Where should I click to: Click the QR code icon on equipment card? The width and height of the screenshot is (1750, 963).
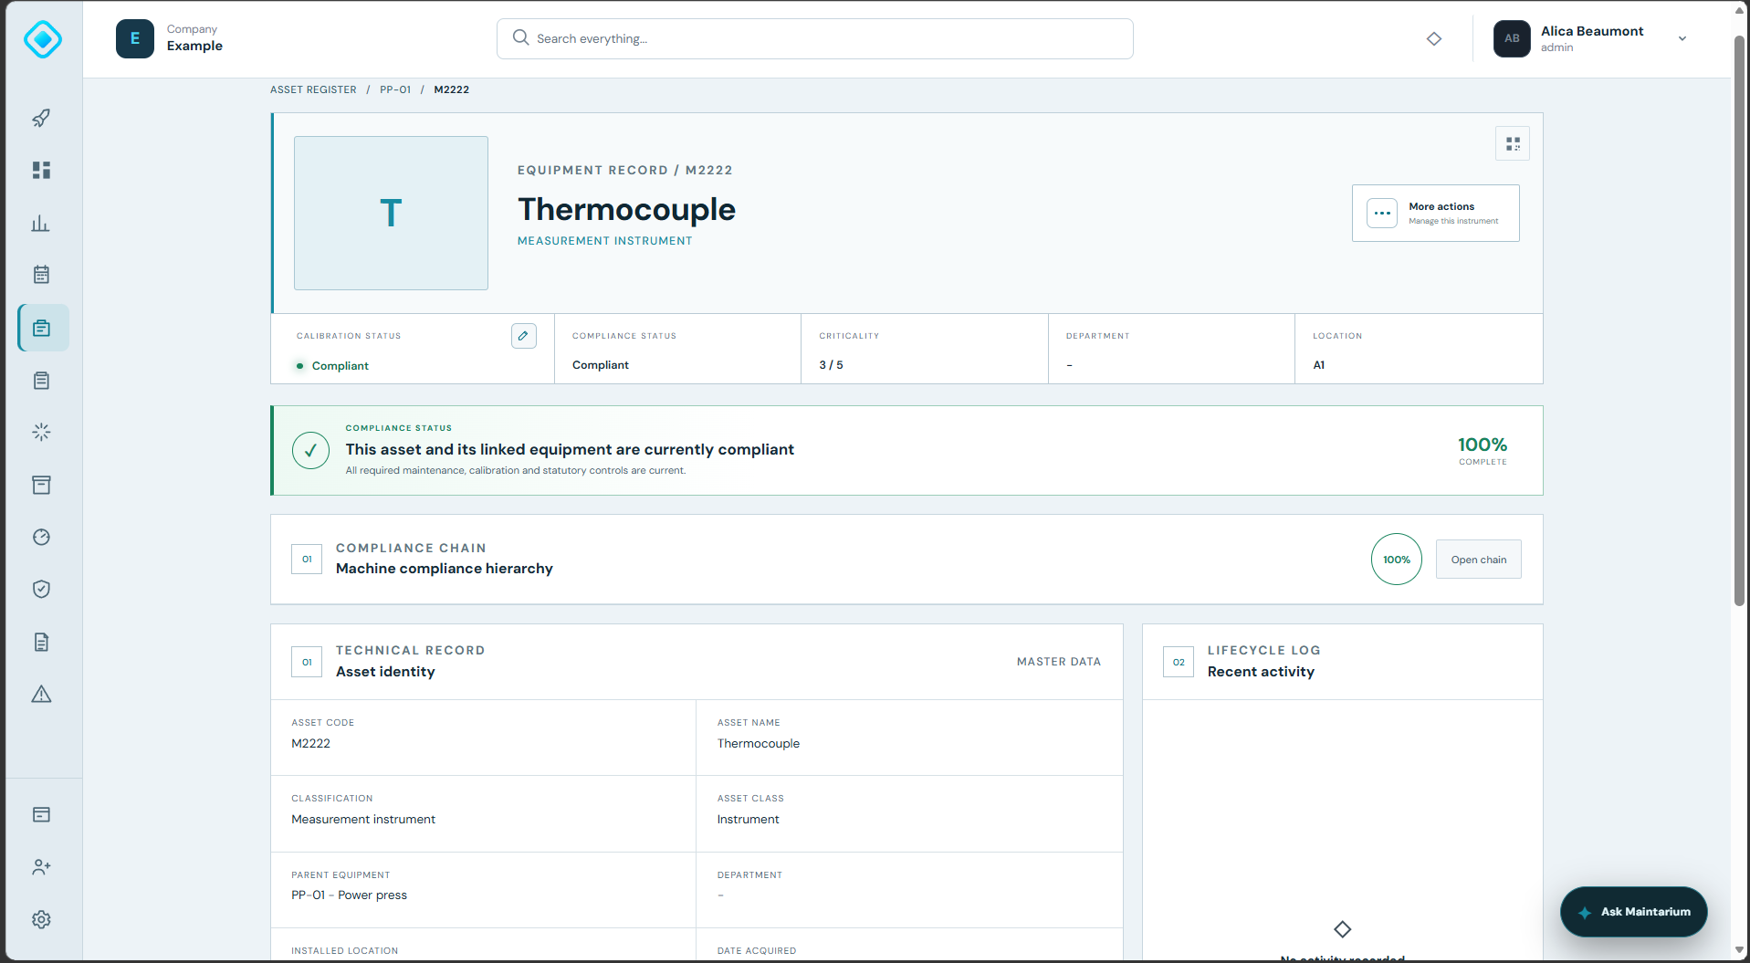coord(1513,144)
